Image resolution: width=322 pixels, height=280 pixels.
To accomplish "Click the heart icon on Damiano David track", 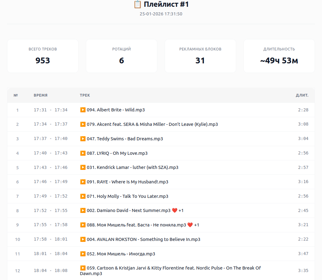I will (x=175, y=210).
